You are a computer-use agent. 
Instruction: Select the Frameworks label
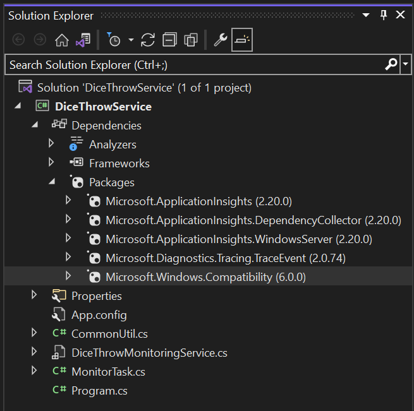(x=119, y=164)
